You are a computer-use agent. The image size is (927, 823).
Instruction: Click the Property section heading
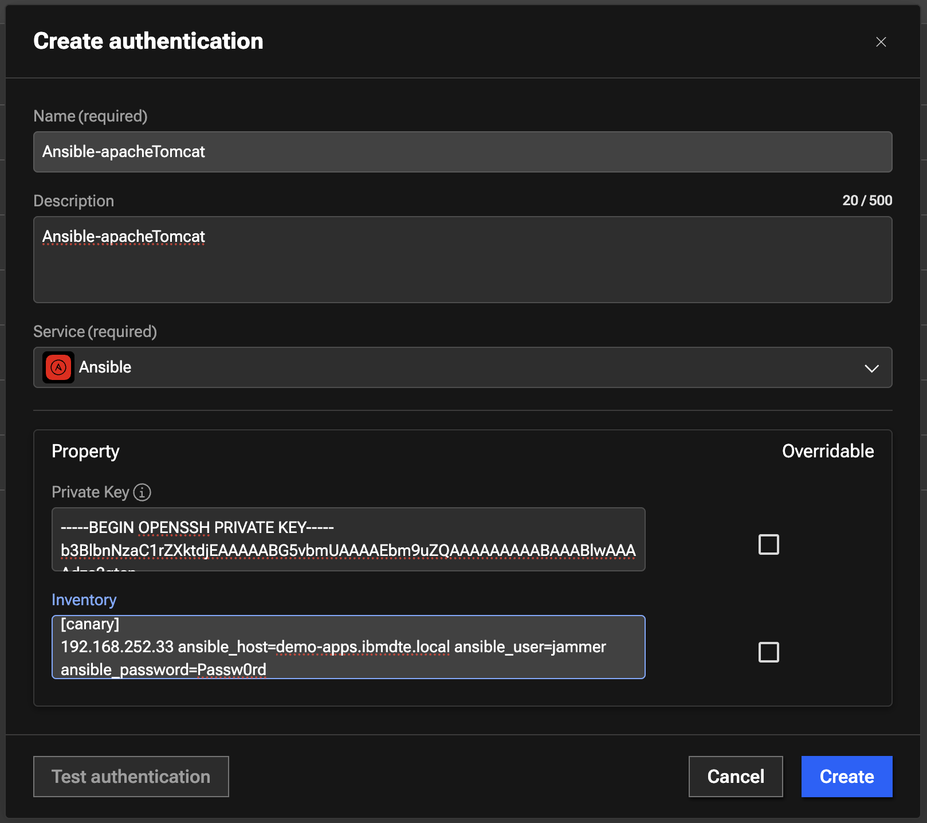point(85,451)
